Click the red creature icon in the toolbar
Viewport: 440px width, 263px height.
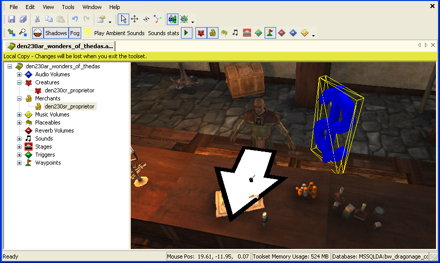click(x=200, y=33)
